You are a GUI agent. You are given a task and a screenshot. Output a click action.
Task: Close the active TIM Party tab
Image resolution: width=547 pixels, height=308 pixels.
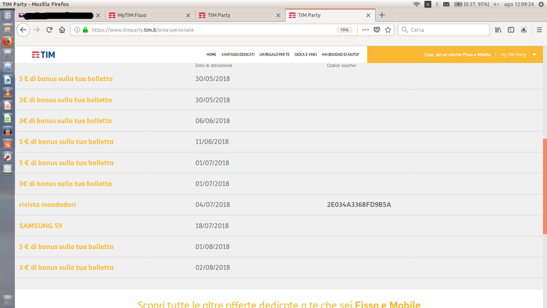coord(369,15)
